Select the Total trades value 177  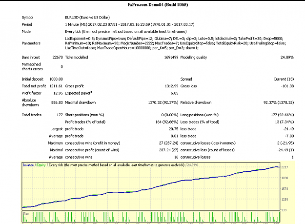pyautogui.click(x=60, y=115)
